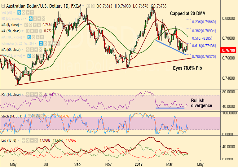Click the 2018 label on the time axis
238x168 pixels.
click(x=139, y=164)
